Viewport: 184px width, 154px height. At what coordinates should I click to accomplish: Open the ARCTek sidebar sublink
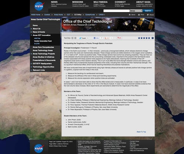pos(37,38)
